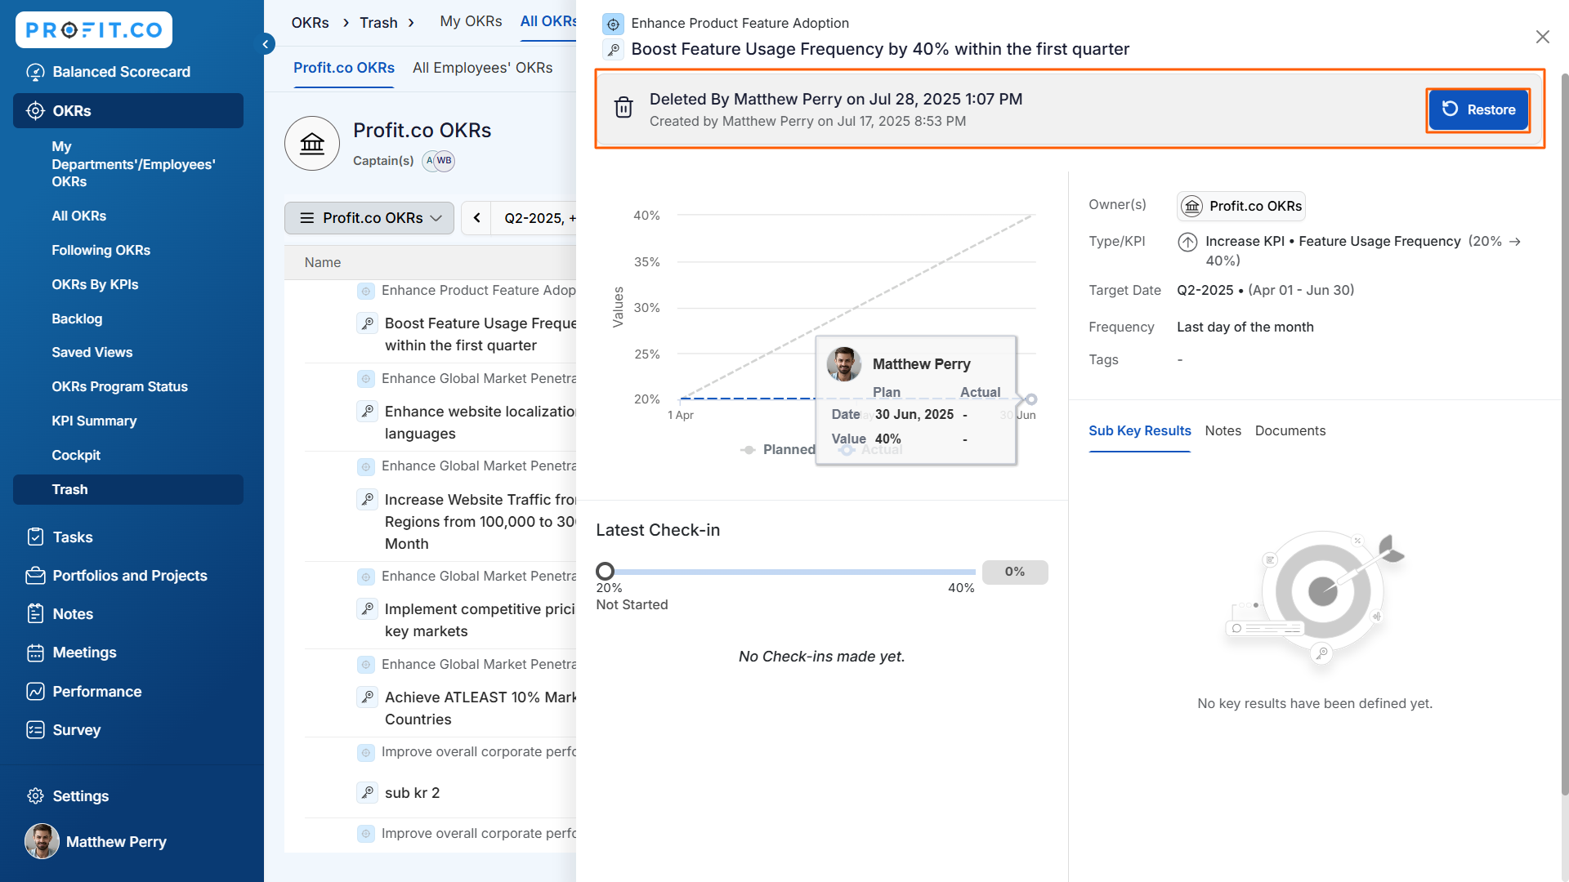Open Settings gear in sidebar
1569x882 pixels.
tap(35, 795)
